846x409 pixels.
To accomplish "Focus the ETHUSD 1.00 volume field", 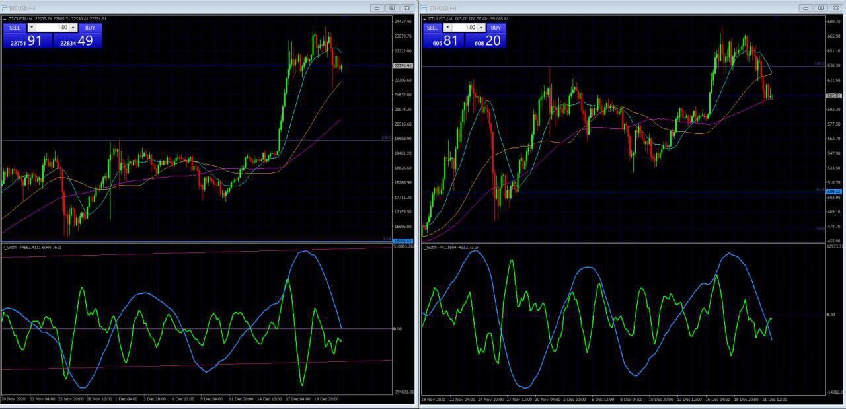I will [464, 28].
